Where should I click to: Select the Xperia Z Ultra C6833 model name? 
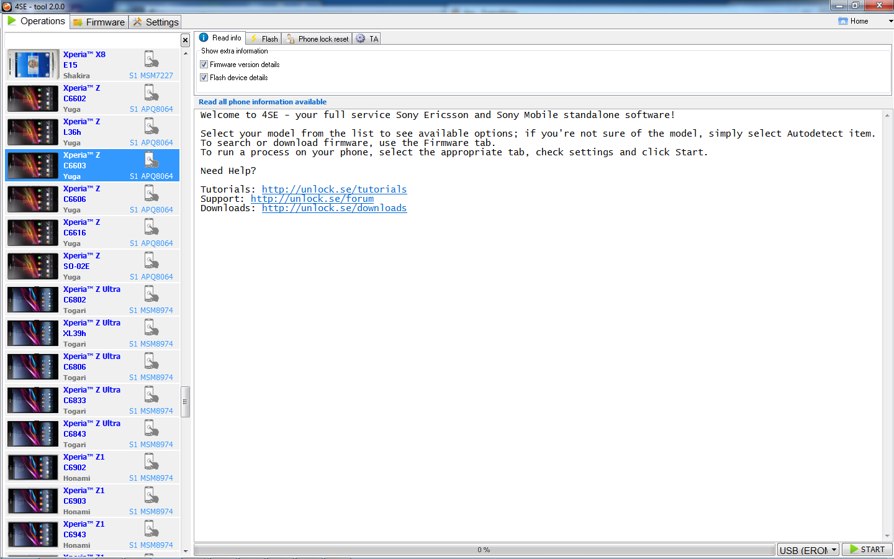[74, 401]
